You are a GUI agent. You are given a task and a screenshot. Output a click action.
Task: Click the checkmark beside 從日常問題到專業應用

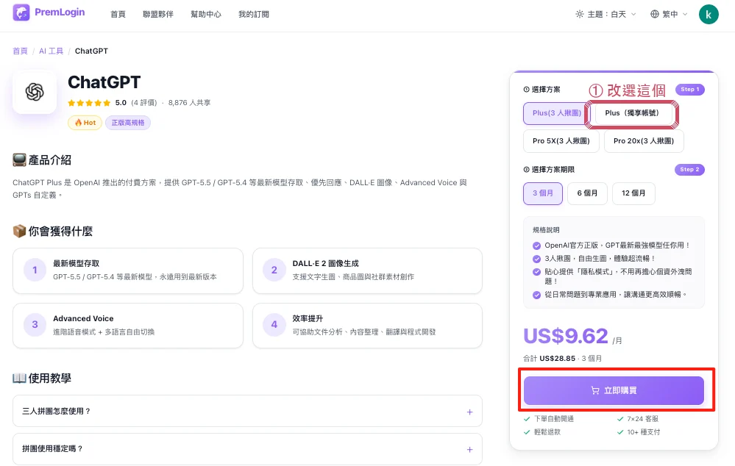pos(536,295)
